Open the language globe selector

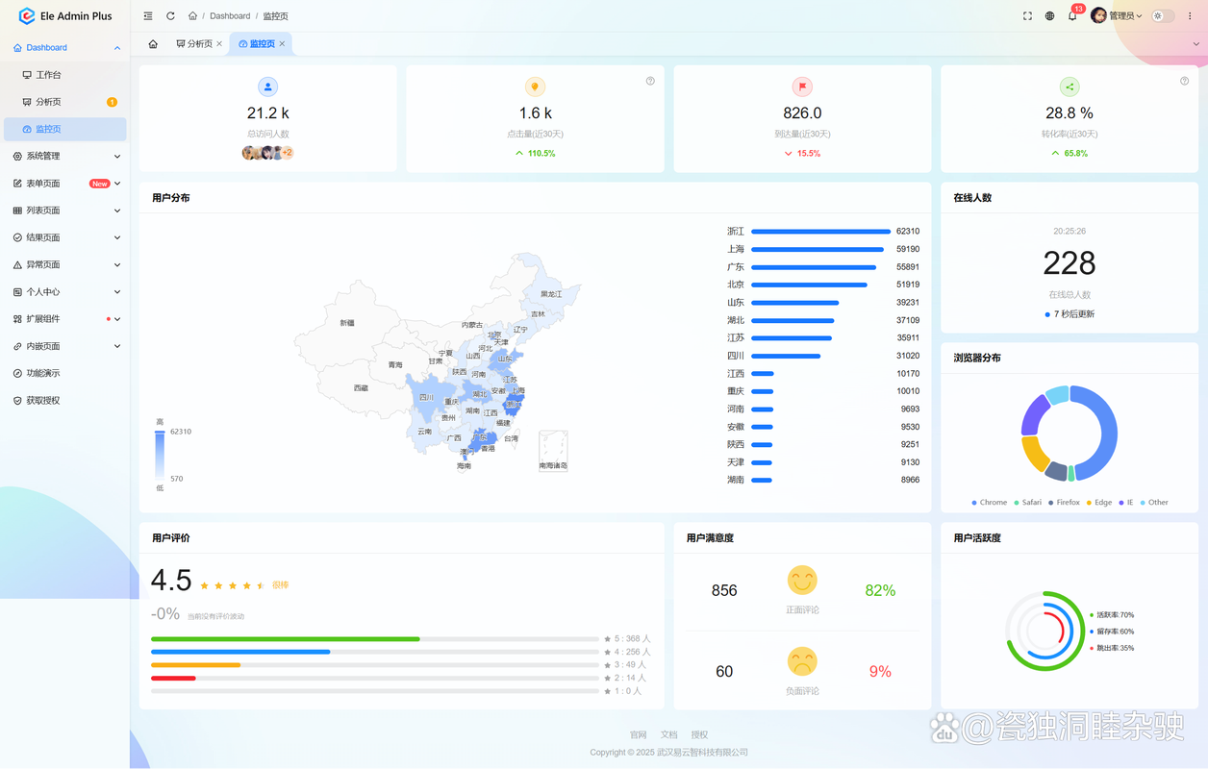coord(1049,15)
